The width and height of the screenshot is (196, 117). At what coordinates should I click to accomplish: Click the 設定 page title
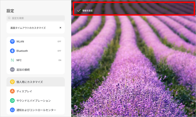pyautogui.click(x=10, y=11)
